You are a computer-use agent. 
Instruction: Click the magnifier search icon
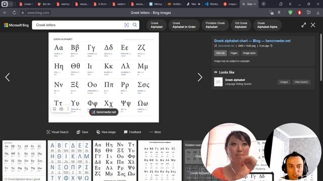click(x=135, y=25)
